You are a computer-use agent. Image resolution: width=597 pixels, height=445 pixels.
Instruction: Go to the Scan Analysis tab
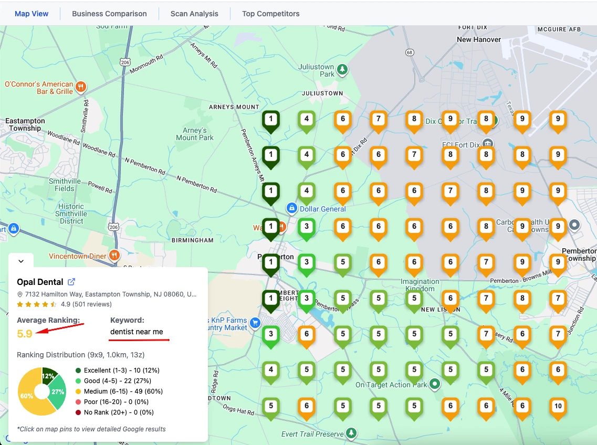click(194, 14)
